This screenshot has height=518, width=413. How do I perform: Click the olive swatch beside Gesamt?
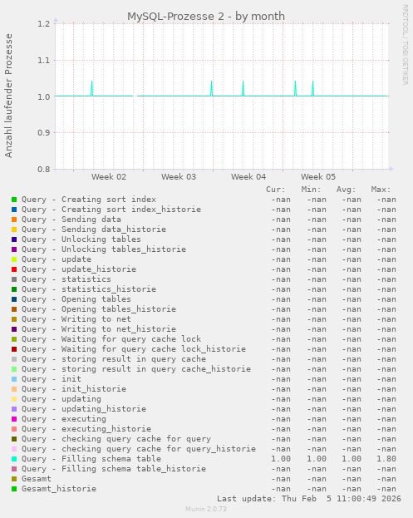point(14,479)
